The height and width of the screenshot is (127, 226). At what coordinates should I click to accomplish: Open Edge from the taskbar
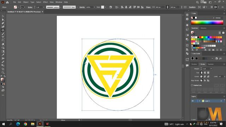tap(18, 124)
